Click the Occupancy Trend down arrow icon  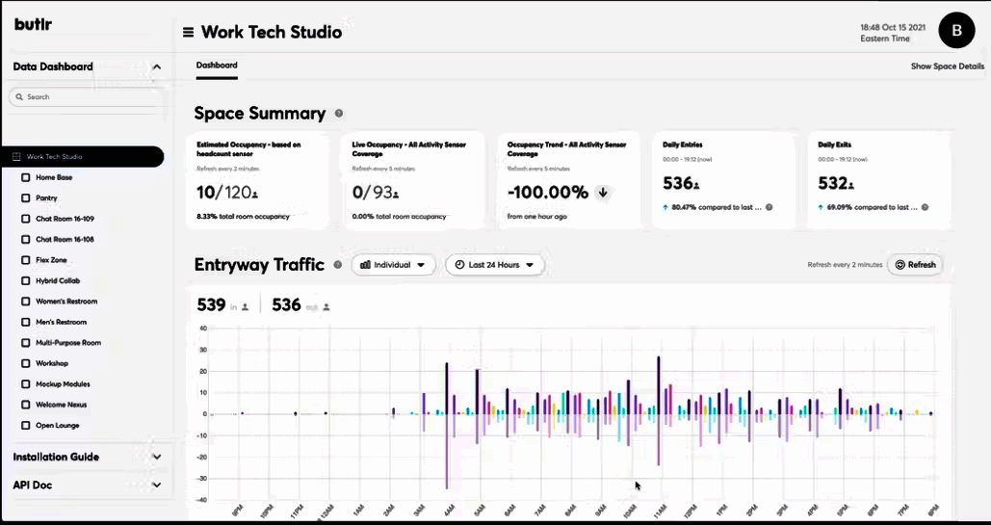click(603, 193)
